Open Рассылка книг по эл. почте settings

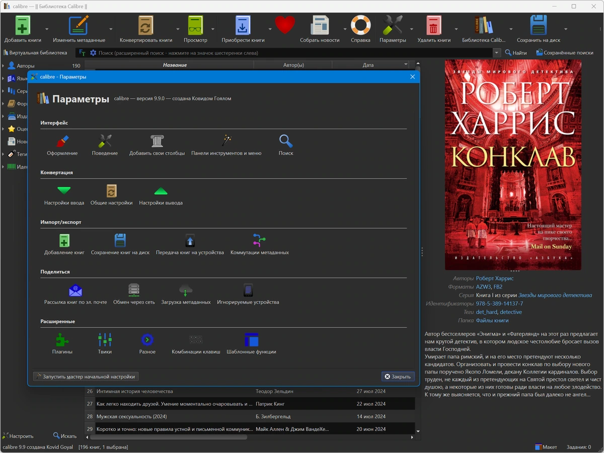click(x=75, y=294)
